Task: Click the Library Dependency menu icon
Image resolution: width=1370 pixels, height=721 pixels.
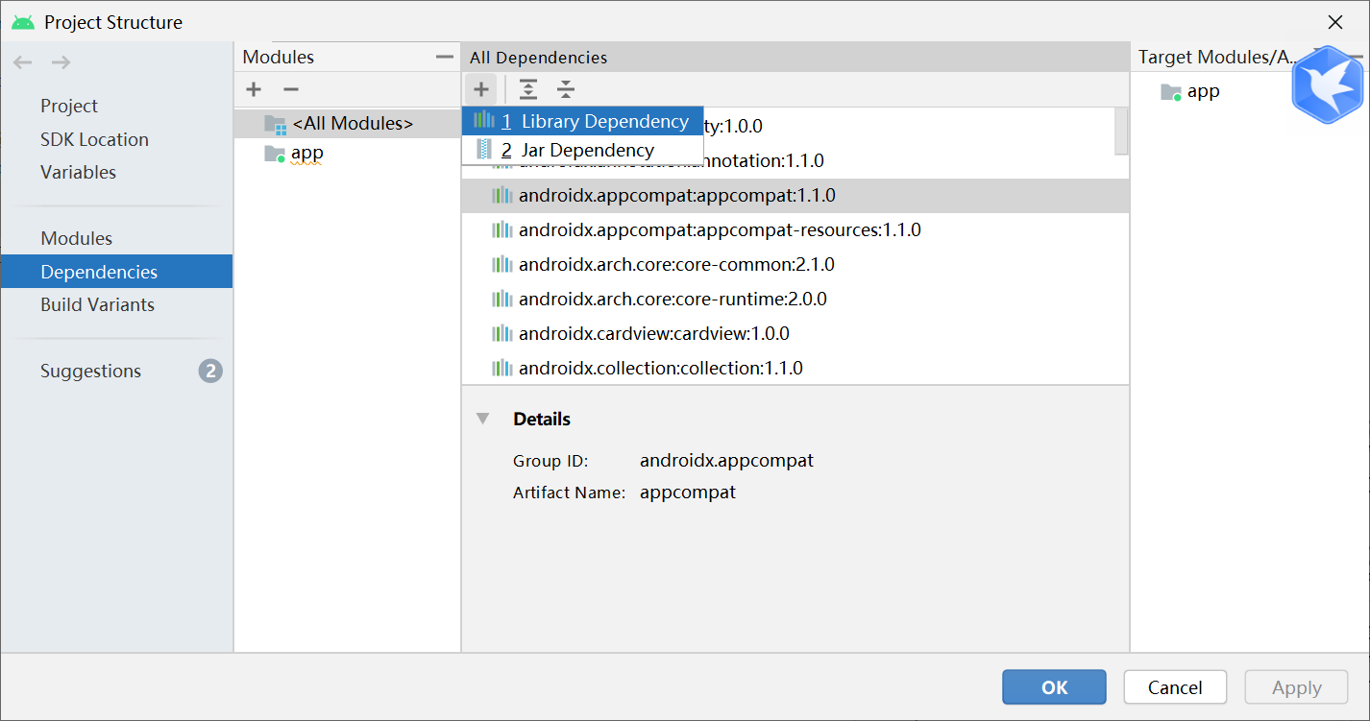Action: click(x=484, y=121)
